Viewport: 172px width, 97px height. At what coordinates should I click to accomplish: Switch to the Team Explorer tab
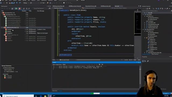point(155,54)
